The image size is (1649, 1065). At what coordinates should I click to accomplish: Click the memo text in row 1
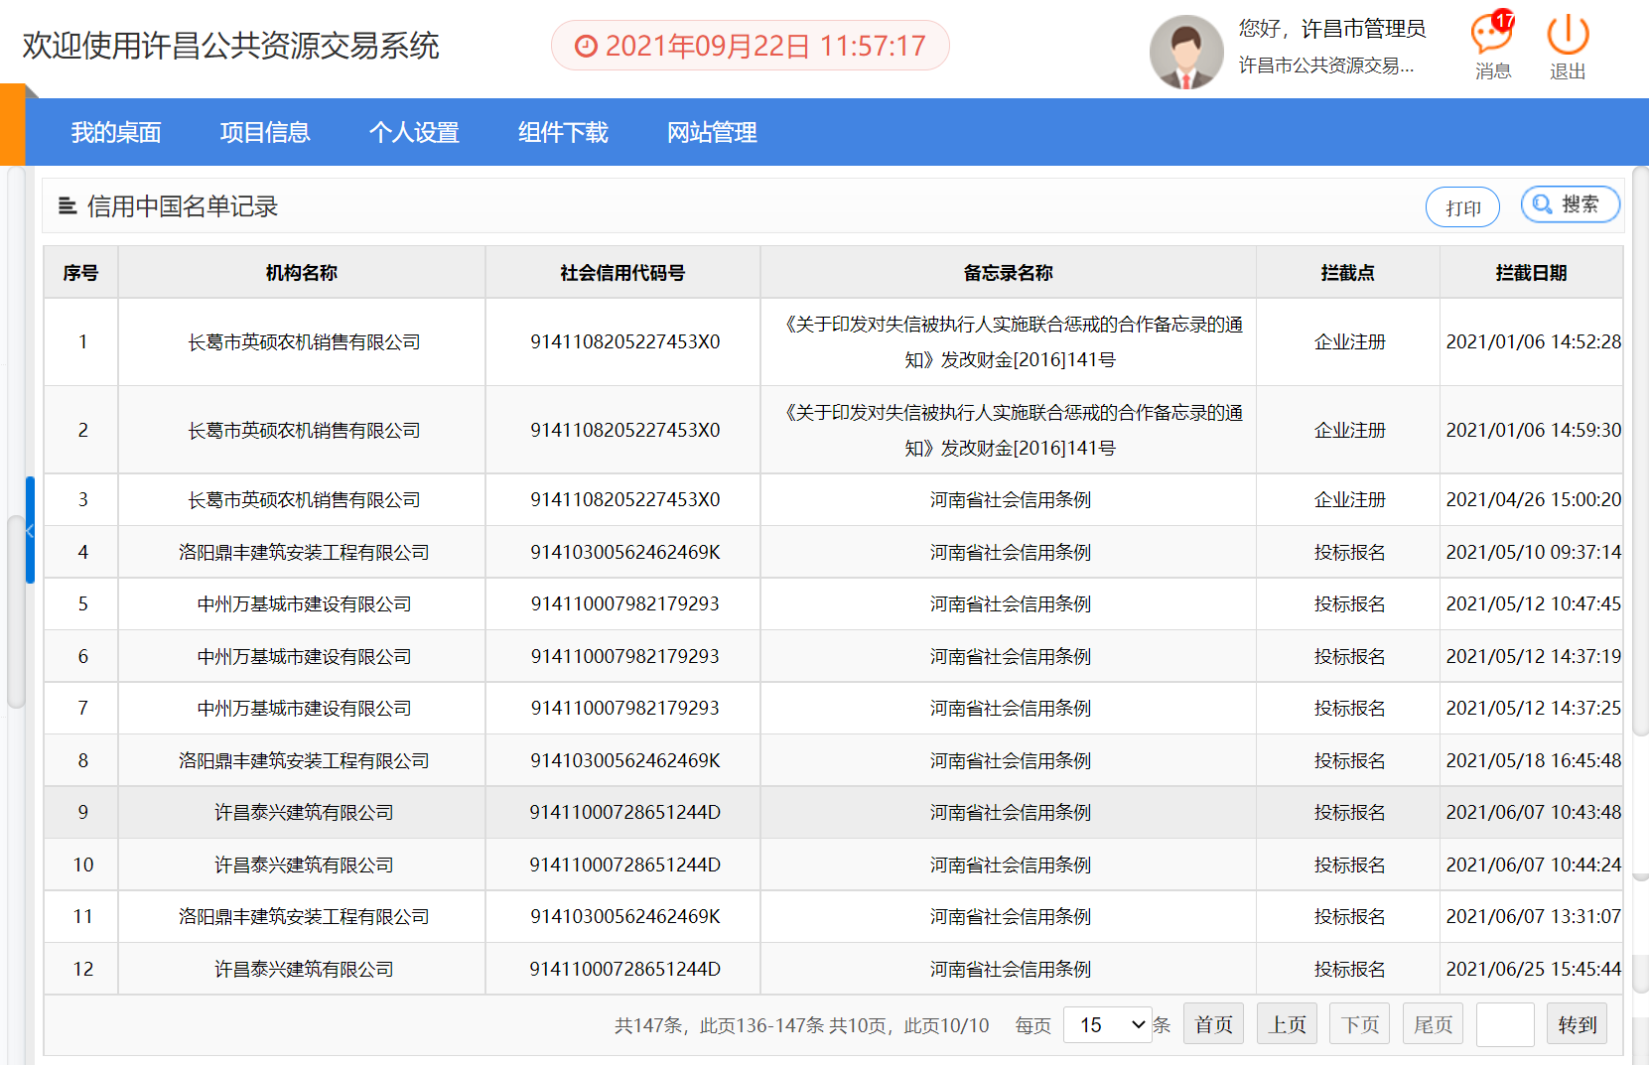(x=1010, y=341)
